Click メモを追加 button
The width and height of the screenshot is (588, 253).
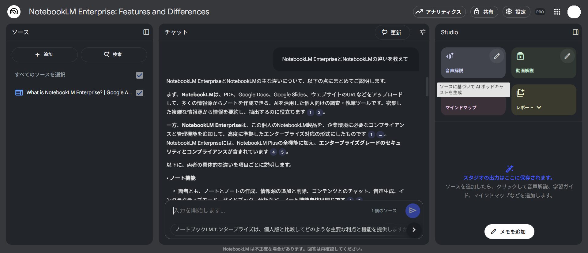509,232
